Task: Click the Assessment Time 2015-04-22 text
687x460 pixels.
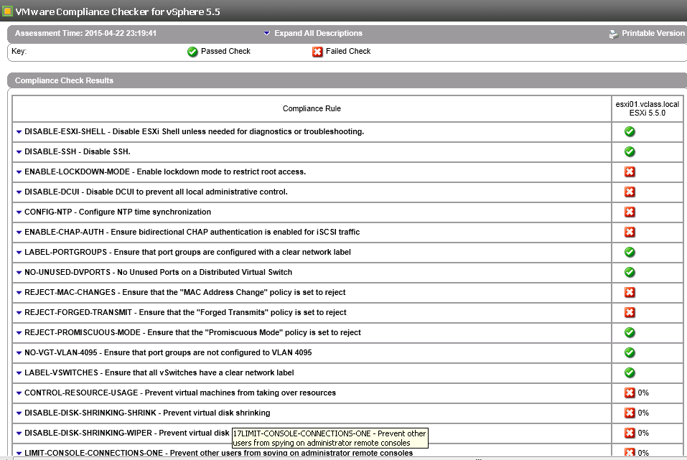Action: click(x=85, y=33)
